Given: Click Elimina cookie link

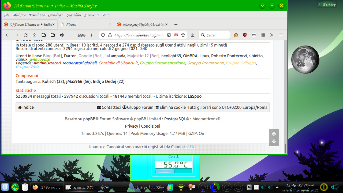Looking at the screenshot, I should pos(170,107).
